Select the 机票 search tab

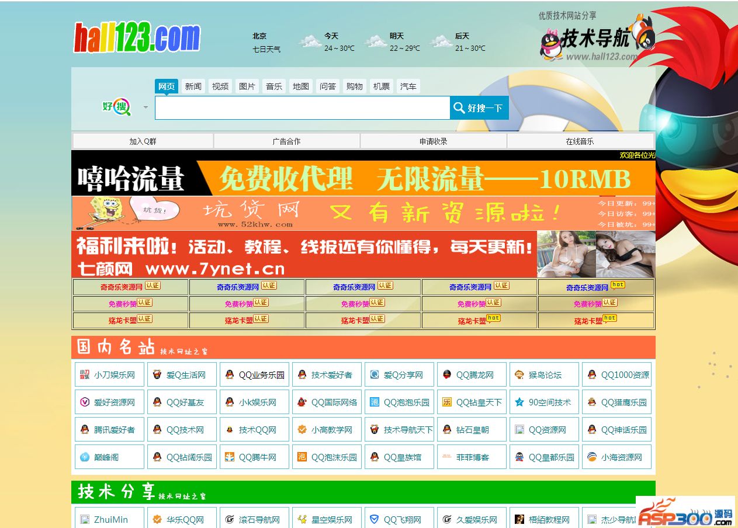pyautogui.click(x=382, y=86)
